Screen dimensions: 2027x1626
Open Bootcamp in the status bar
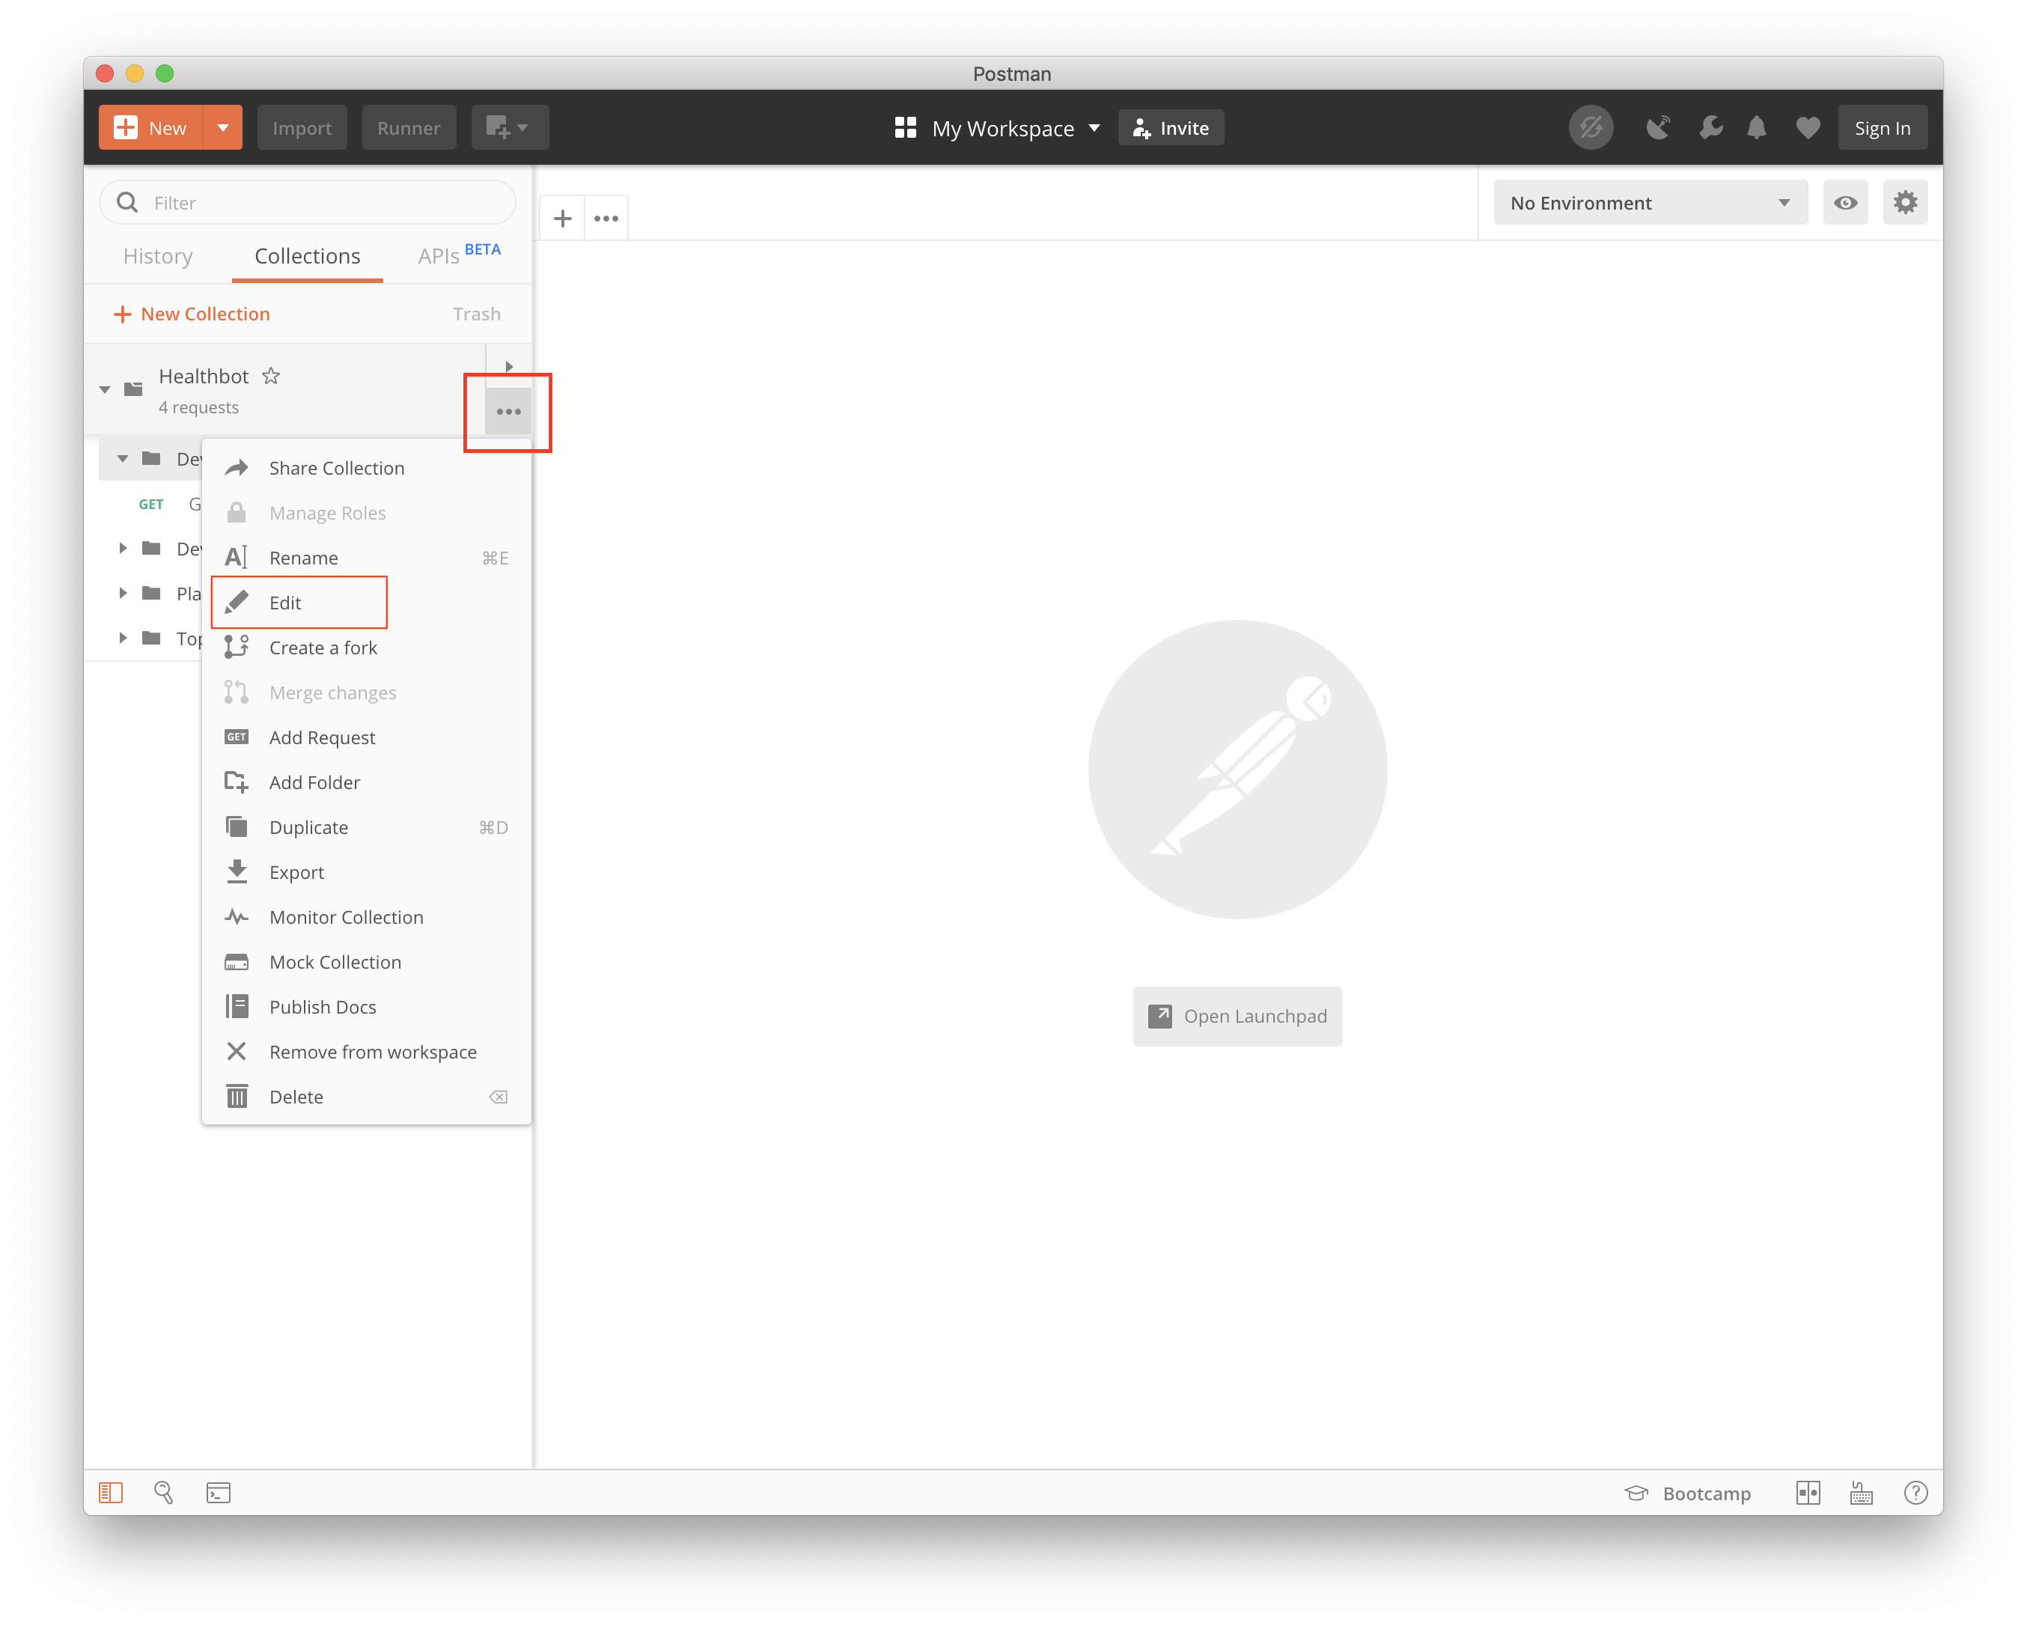[x=1689, y=1493]
